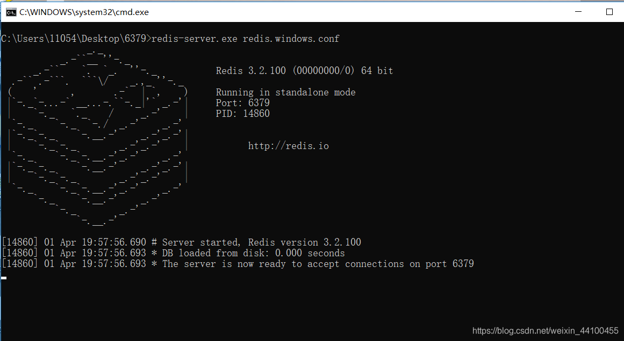Click the 'Port: 6379' line
The image size is (624, 341).
pos(243,103)
